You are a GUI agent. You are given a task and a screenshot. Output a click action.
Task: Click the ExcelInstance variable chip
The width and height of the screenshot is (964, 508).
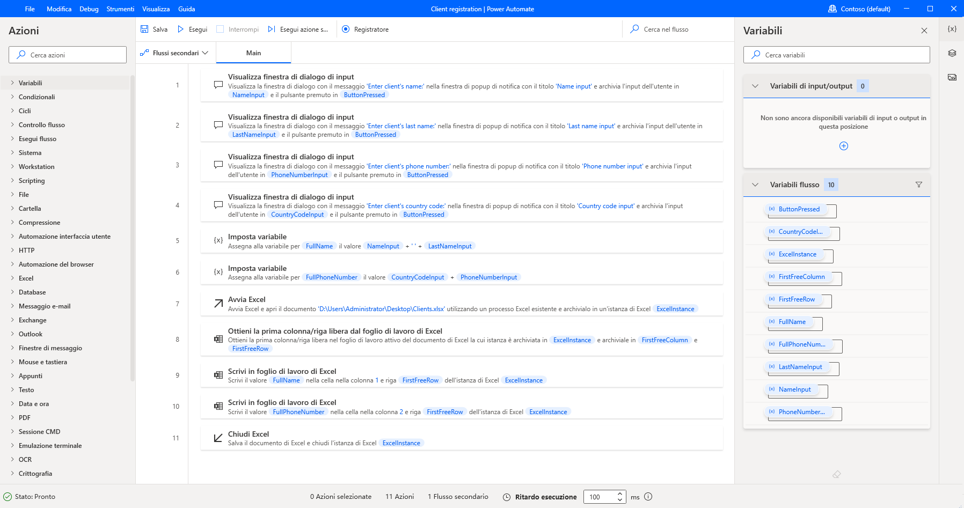pos(794,254)
